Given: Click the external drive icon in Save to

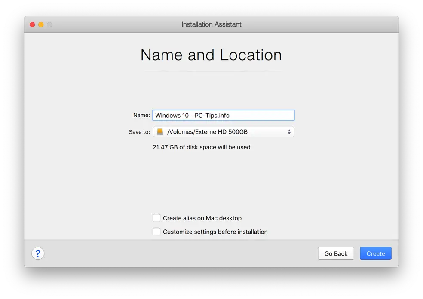Looking at the screenshot, I should (160, 132).
